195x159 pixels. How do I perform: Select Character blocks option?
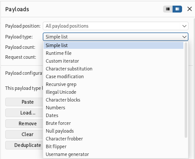pyautogui.click(x=113, y=100)
